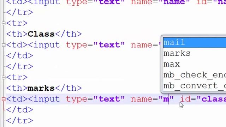Click the id="class attribute on the highlighted line
Screen dimensions: 226x127
[203, 99]
